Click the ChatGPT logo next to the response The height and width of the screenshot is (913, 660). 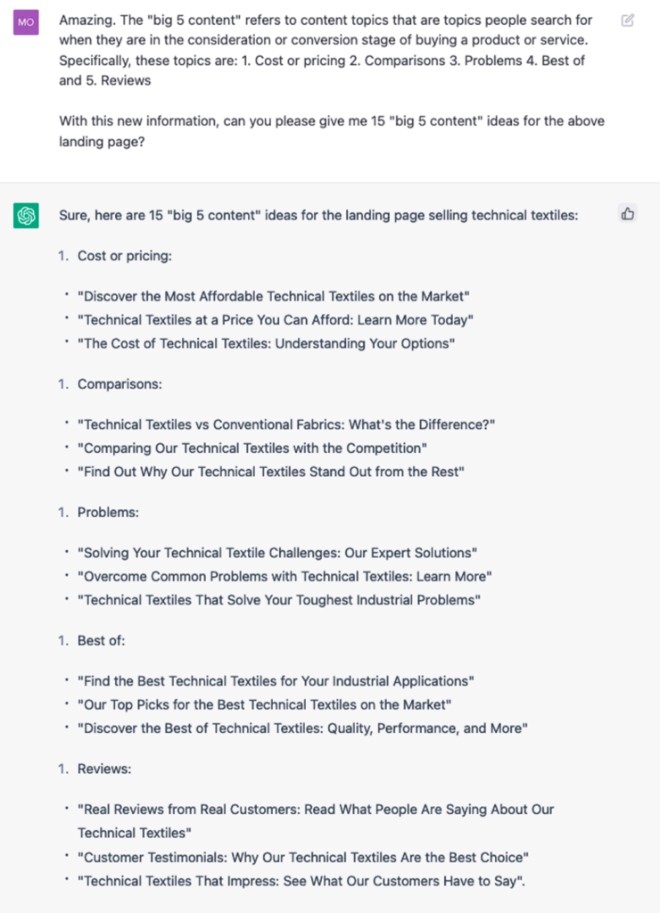pos(26,215)
